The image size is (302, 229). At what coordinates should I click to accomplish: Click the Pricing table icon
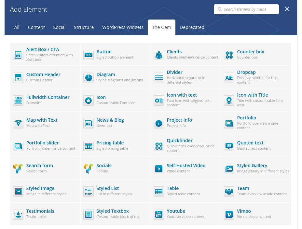(x=89, y=146)
